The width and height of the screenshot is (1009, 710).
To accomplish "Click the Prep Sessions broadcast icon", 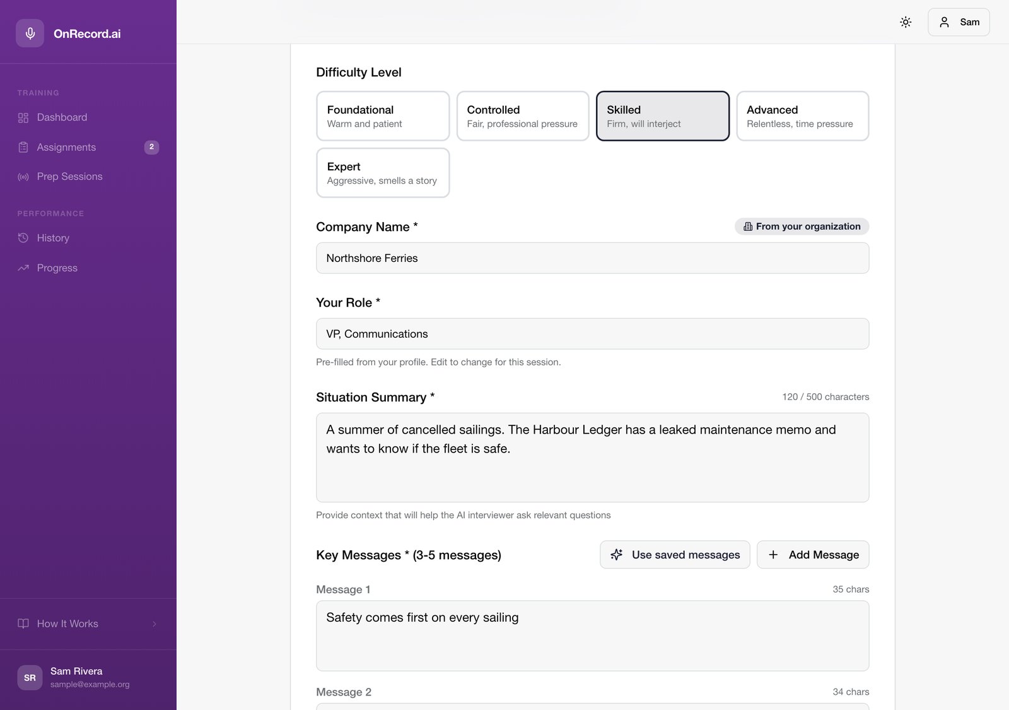I will click(23, 177).
